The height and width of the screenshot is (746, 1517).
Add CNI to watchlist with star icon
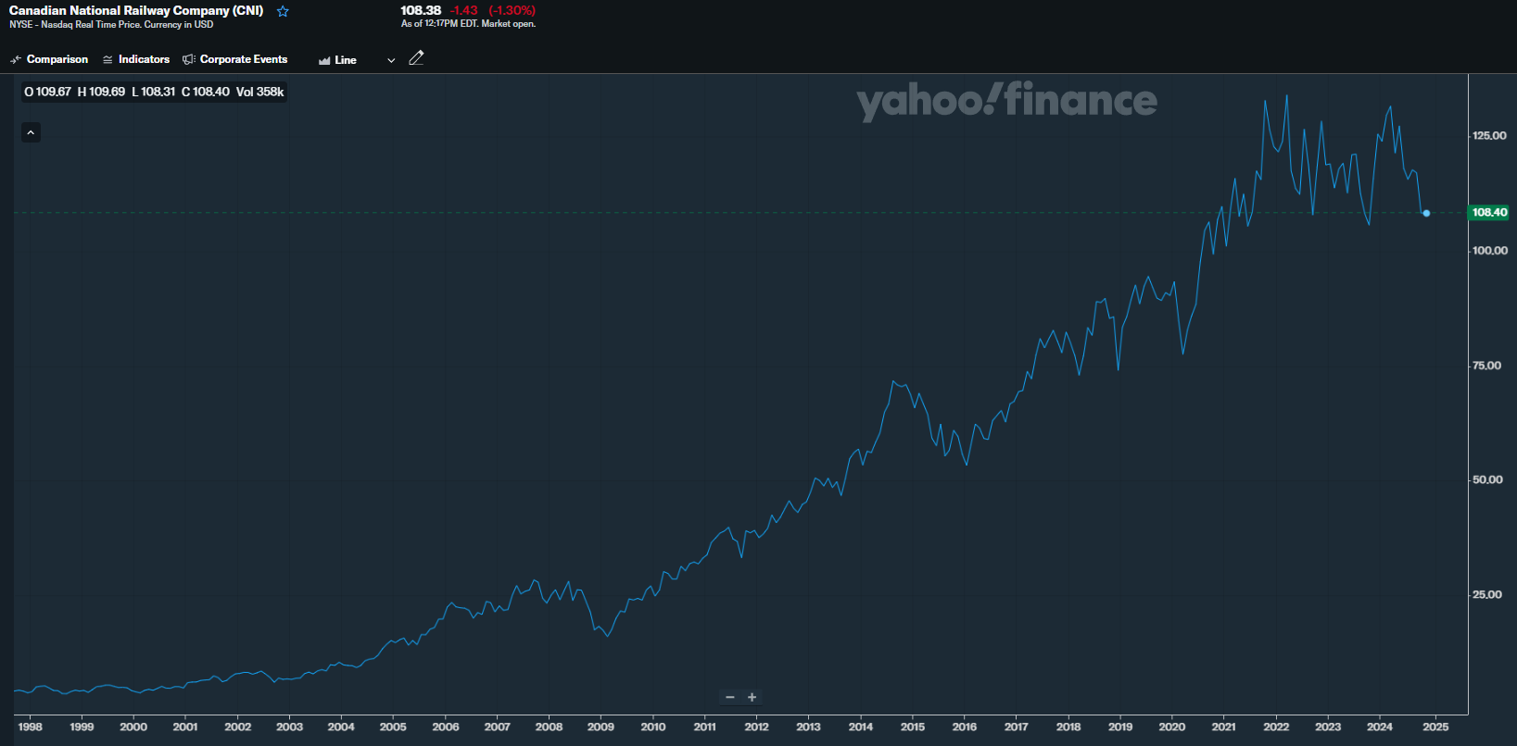click(283, 12)
